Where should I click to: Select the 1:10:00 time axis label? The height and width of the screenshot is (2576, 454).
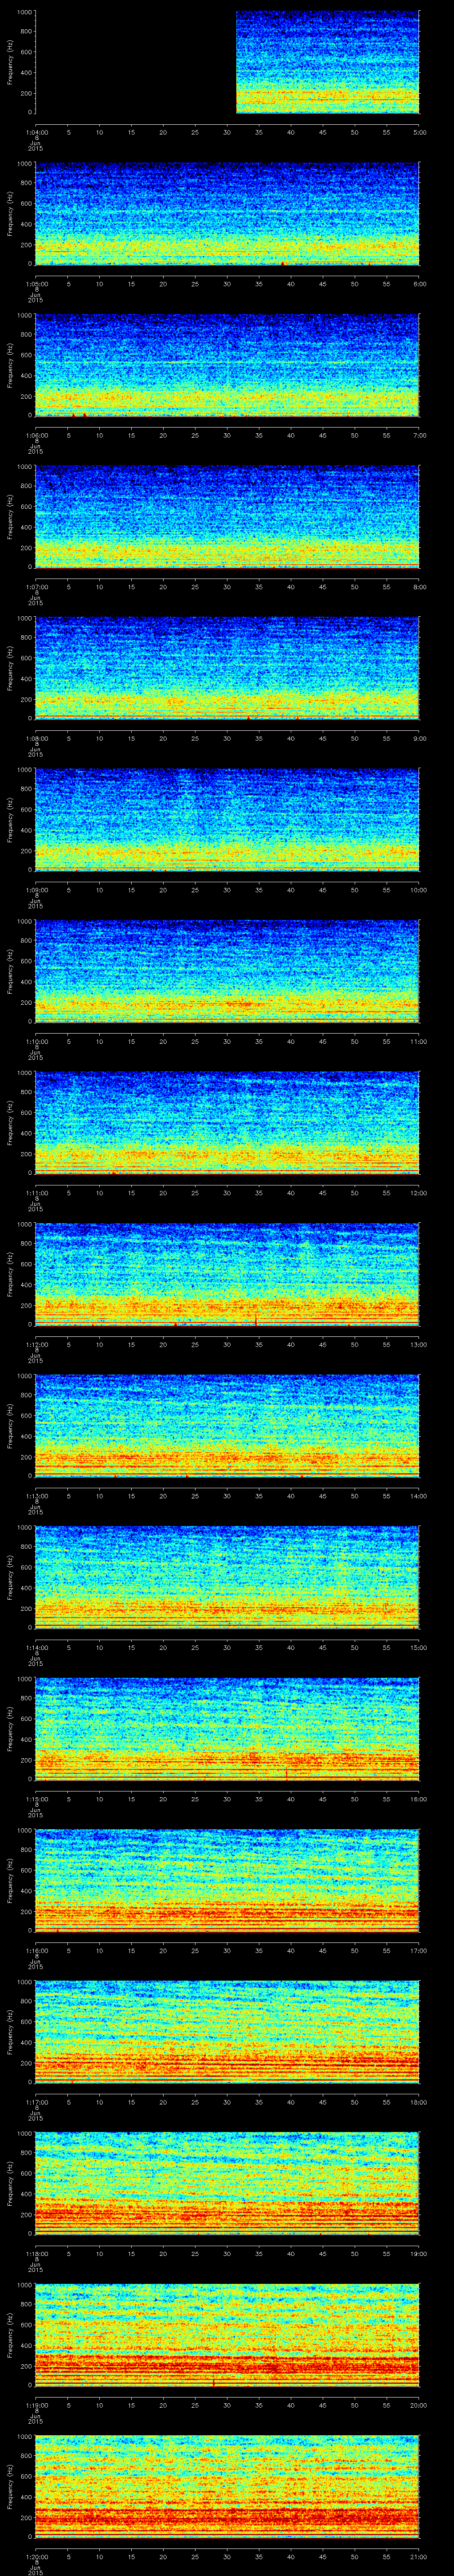tap(36, 1041)
